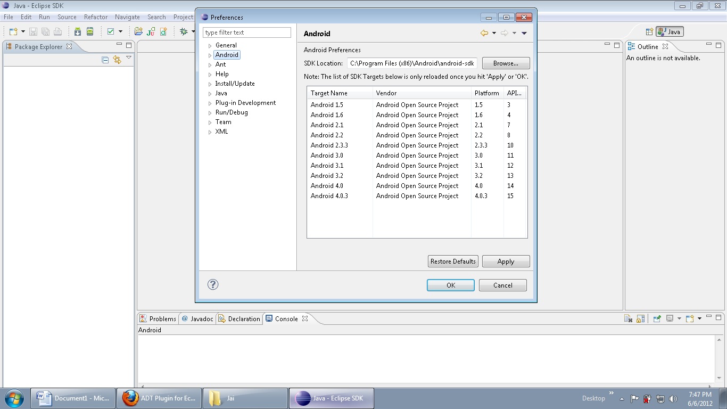Click the Apply button
Screen dimensions: 727x409
(506, 261)
